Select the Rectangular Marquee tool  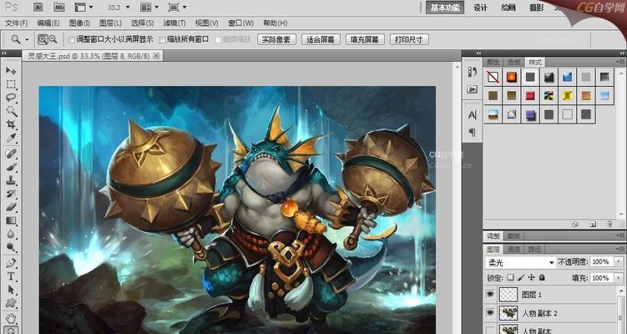tap(11, 84)
